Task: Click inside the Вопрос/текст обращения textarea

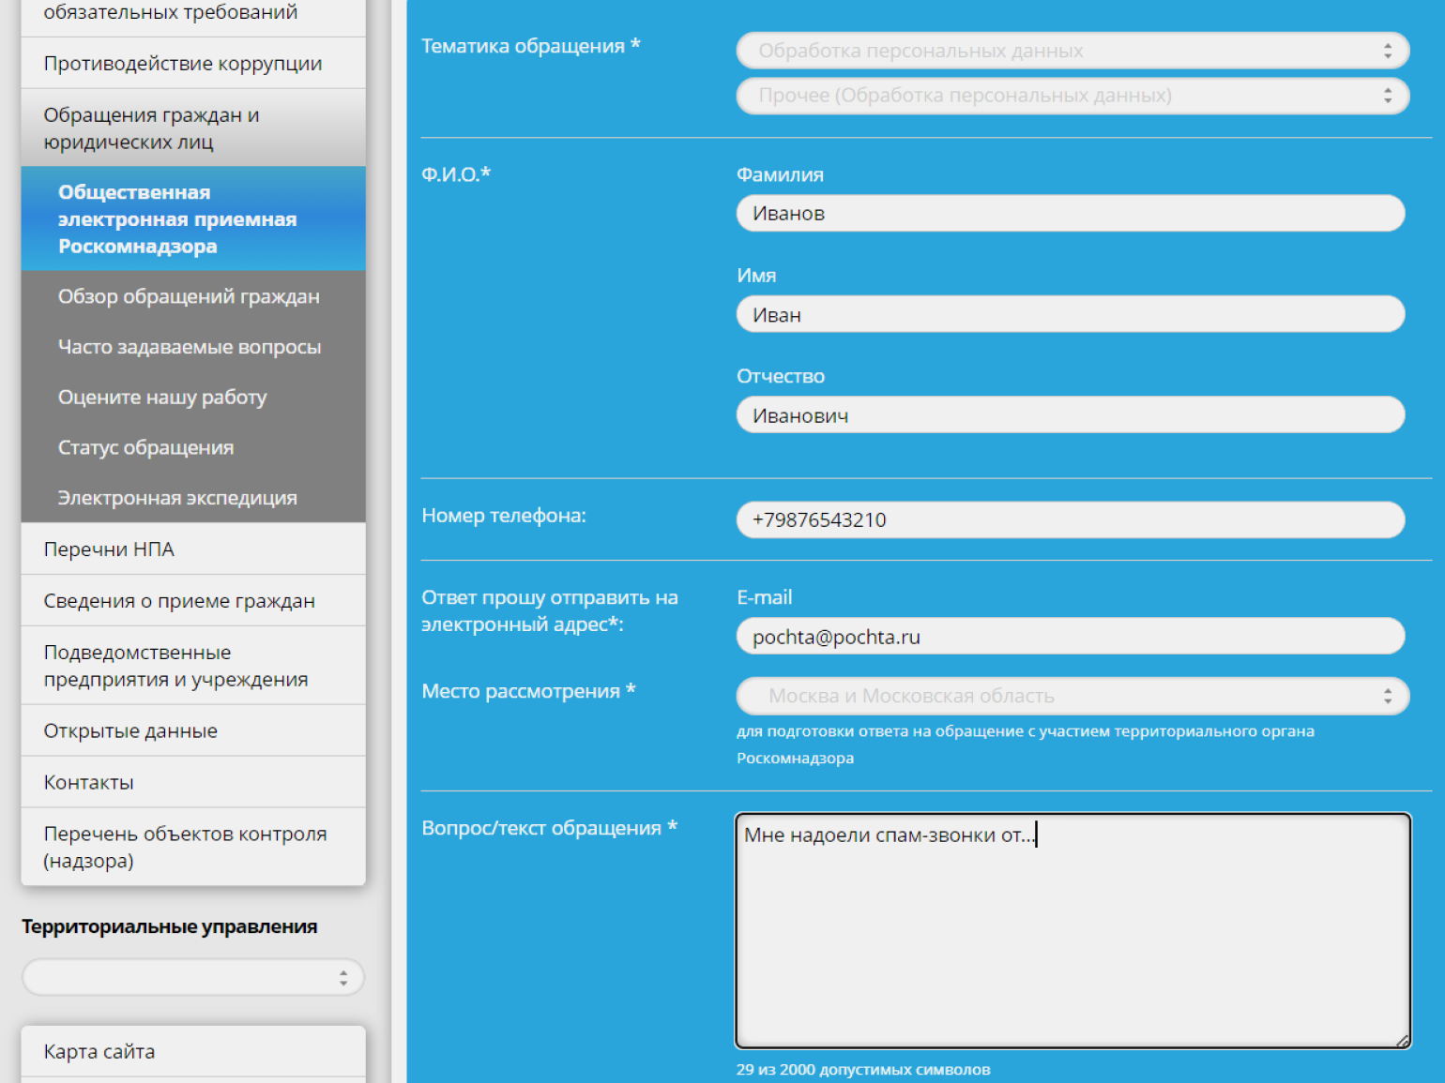Action: (x=1072, y=938)
